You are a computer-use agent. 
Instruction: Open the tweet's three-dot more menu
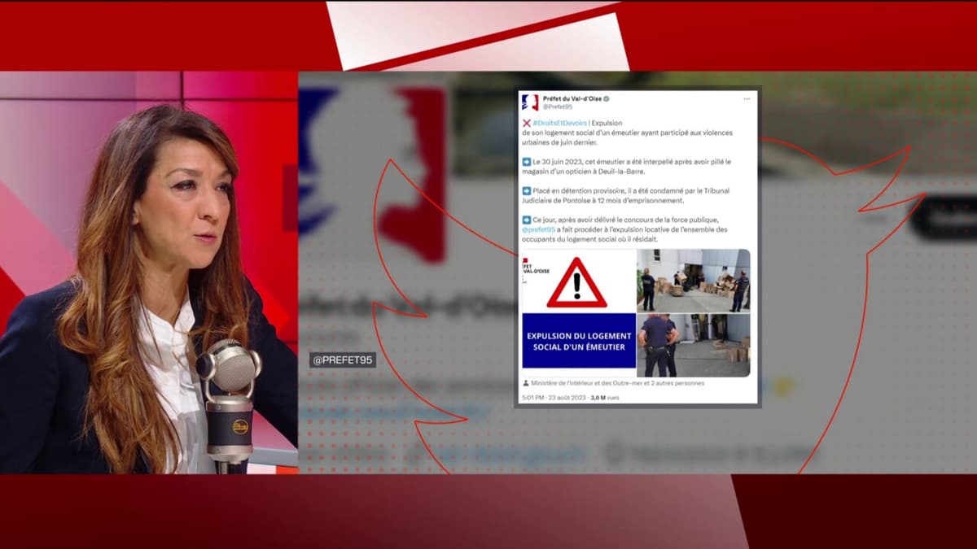point(747,98)
